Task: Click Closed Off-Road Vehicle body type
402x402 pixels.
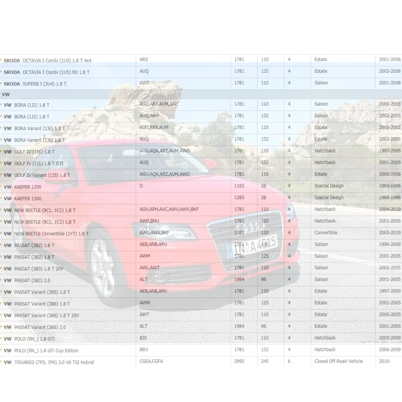Action: click(338, 361)
